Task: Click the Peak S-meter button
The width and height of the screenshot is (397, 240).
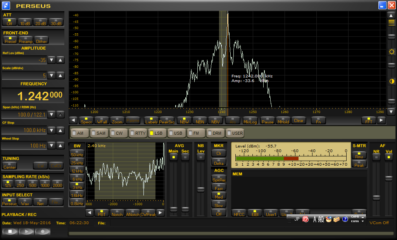Action: pos(359,164)
